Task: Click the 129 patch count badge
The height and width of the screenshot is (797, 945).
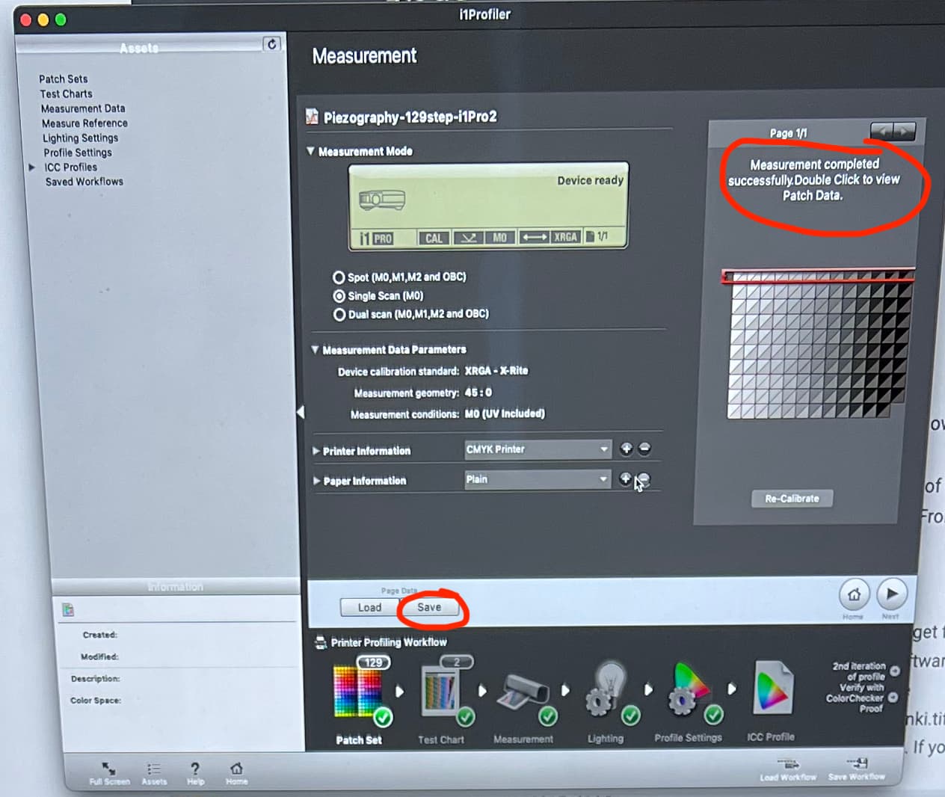Action: [x=374, y=662]
